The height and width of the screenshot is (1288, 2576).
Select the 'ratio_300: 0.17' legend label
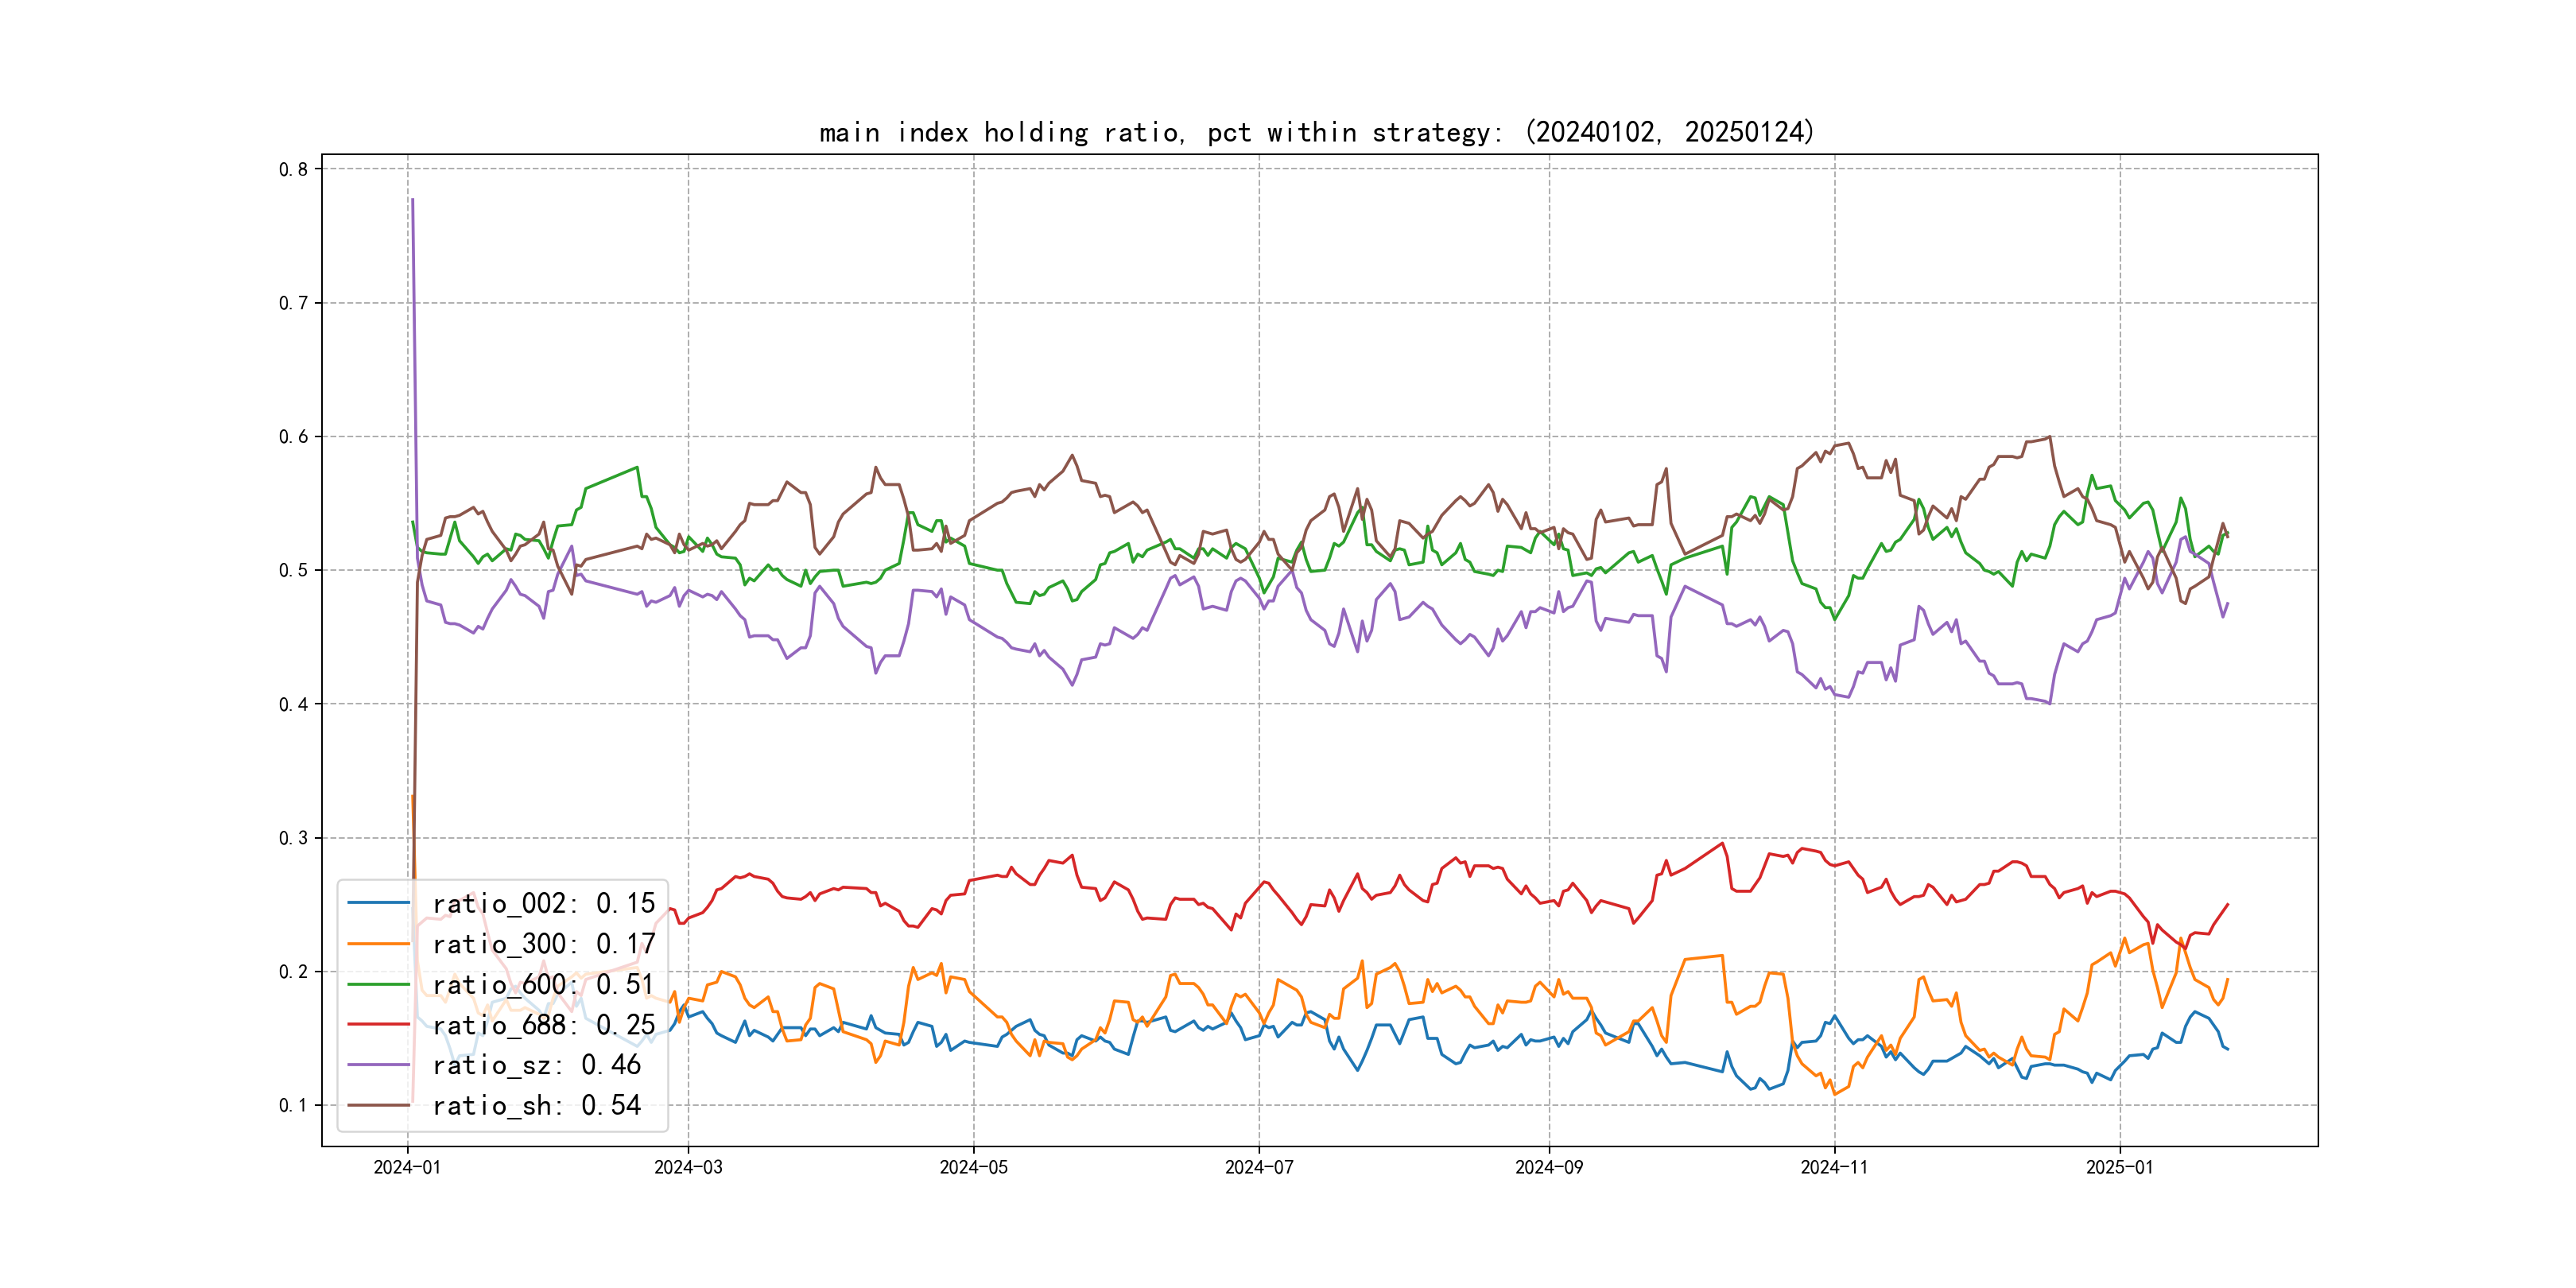pyautogui.click(x=543, y=944)
